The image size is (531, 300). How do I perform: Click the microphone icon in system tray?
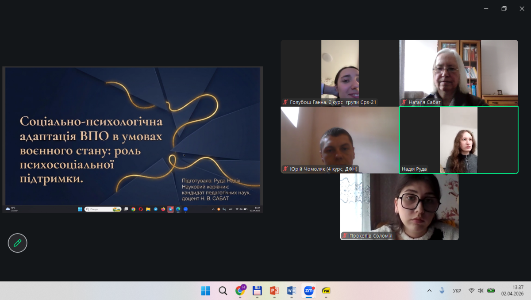pyautogui.click(x=442, y=291)
